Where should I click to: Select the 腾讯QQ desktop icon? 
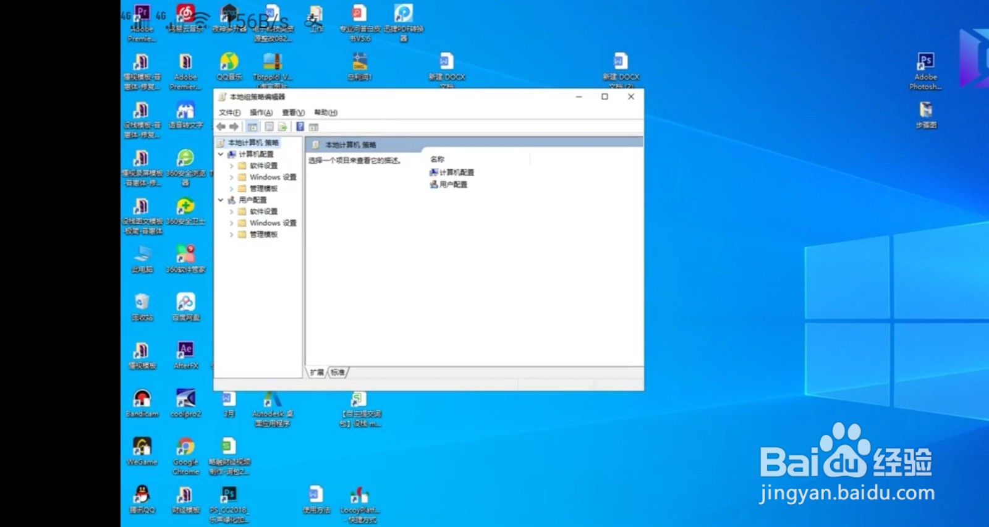pos(142,500)
